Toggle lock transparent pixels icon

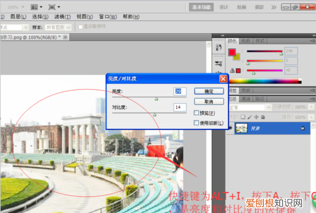pos(243,117)
